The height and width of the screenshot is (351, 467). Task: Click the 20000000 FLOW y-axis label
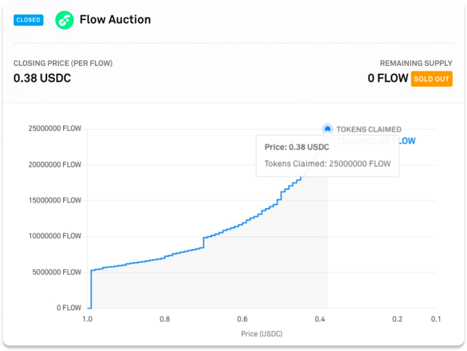click(55, 164)
